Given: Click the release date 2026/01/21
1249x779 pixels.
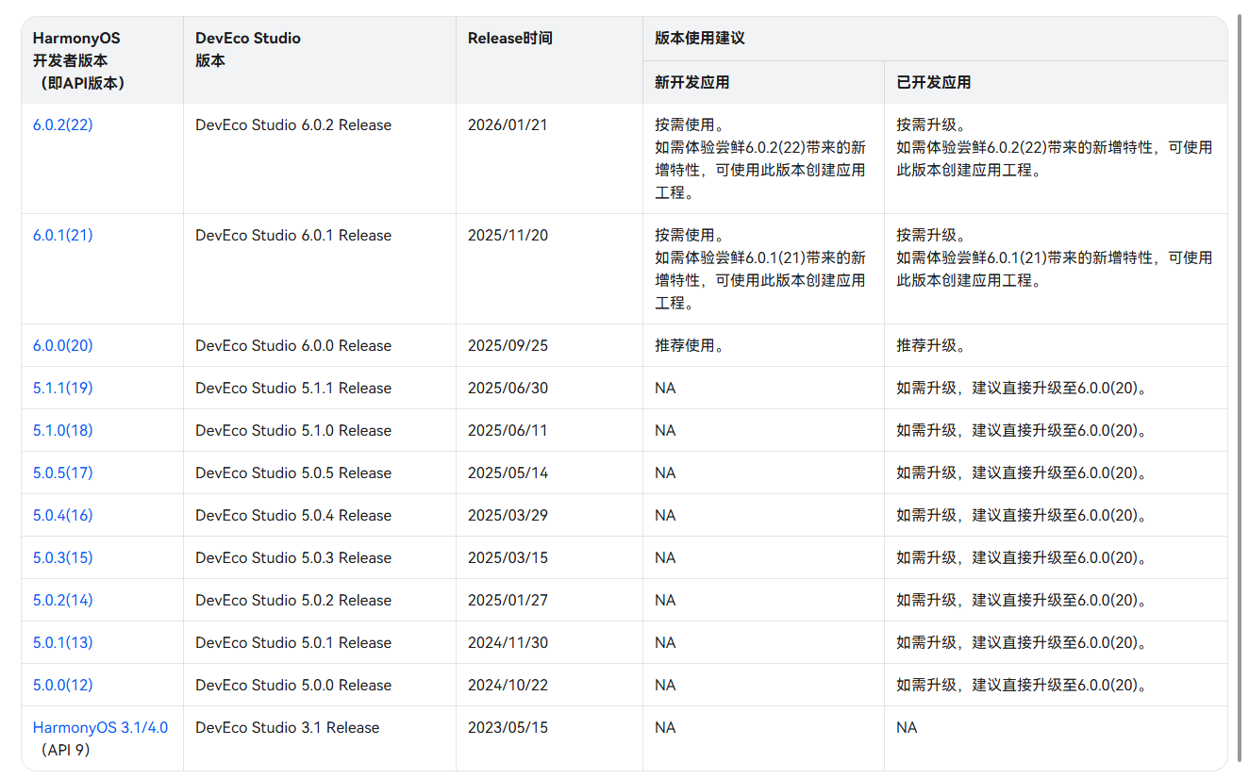Looking at the screenshot, I should coord(508,124).
